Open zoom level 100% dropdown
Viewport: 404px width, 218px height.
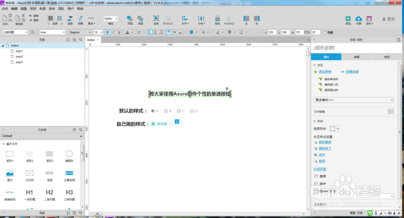click(111, 19)
